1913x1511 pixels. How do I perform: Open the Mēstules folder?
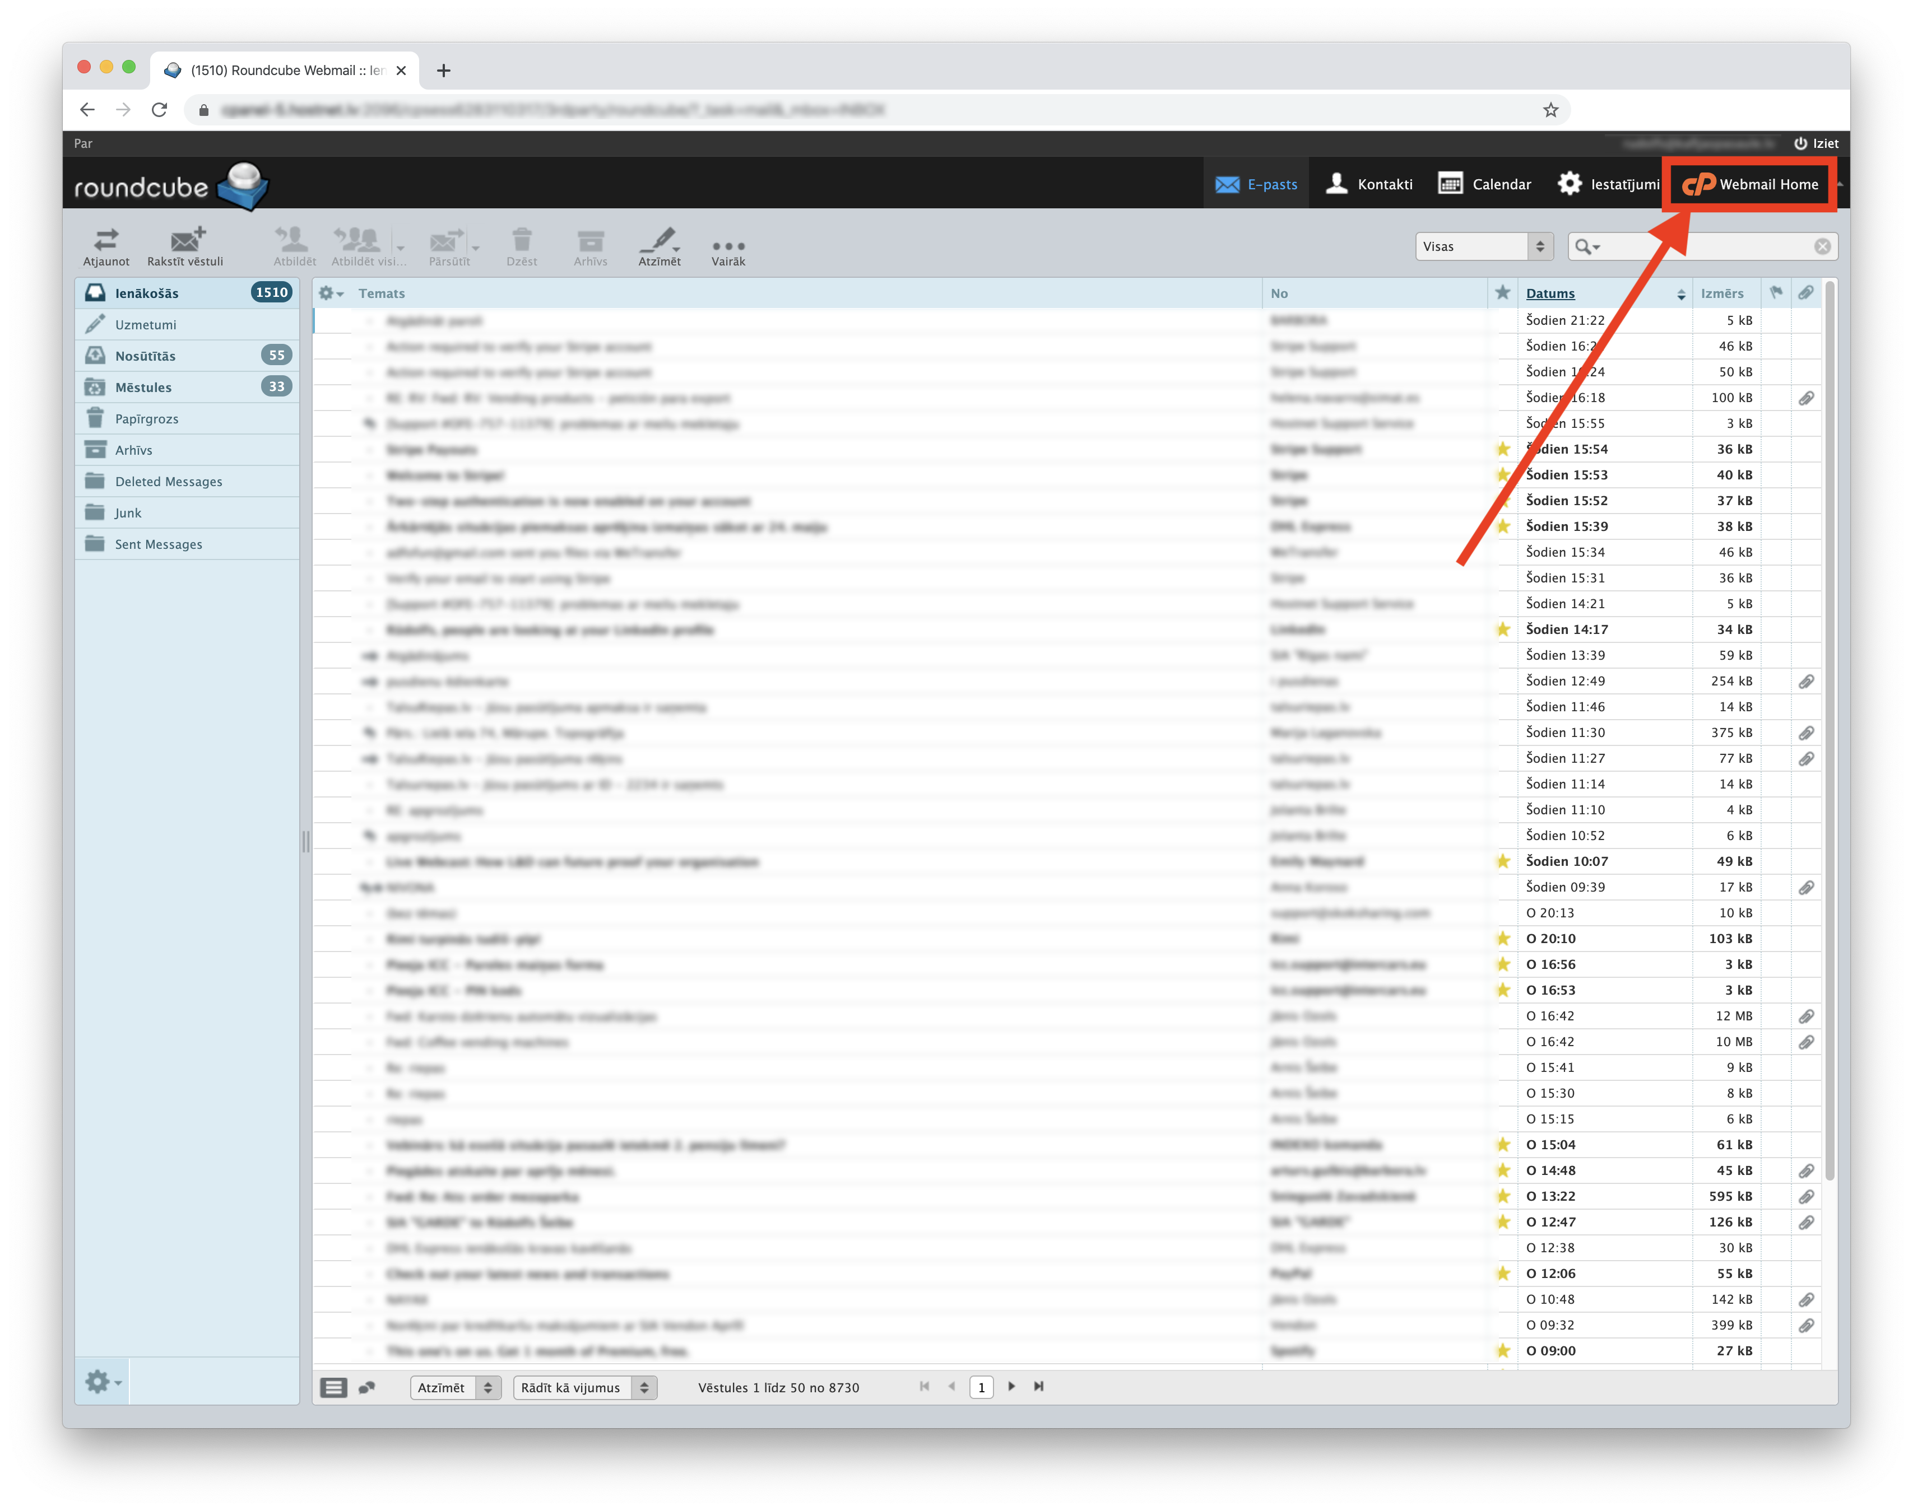(143, 388)
